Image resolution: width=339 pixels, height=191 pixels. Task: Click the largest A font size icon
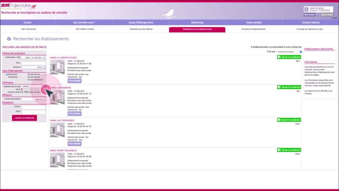click(336, 18)
